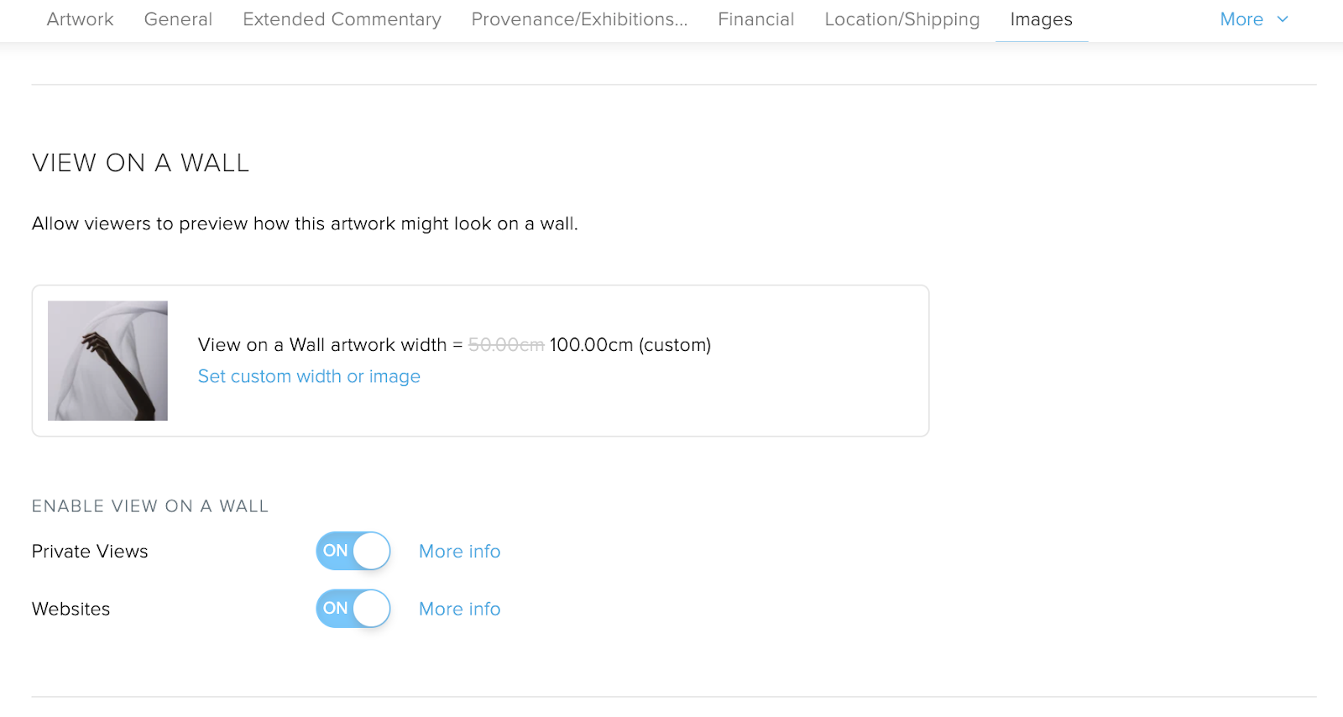Click the chevron arrow beside More
This screenshot has width=1343, height=717.
[x=1283, y=19]
